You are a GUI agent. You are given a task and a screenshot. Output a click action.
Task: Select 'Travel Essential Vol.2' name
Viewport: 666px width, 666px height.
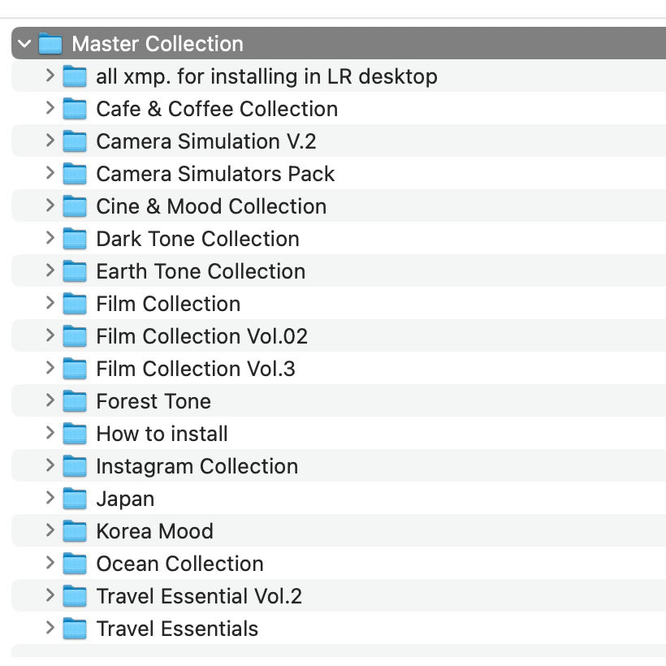(199, 596)
